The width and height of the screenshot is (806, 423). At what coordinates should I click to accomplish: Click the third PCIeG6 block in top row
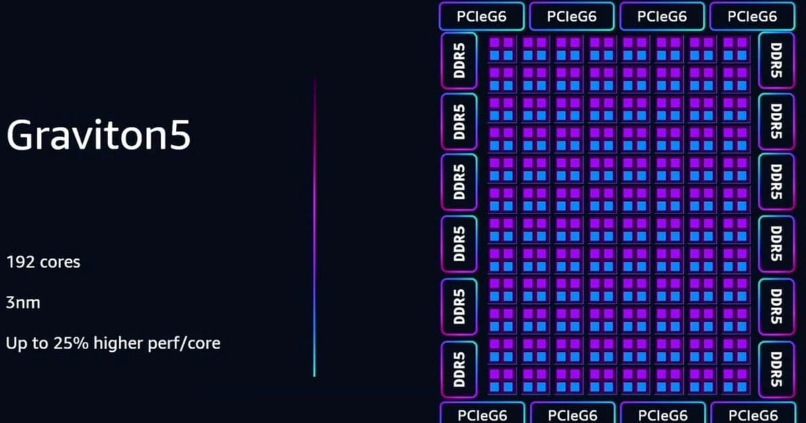(x=662, y=17)
